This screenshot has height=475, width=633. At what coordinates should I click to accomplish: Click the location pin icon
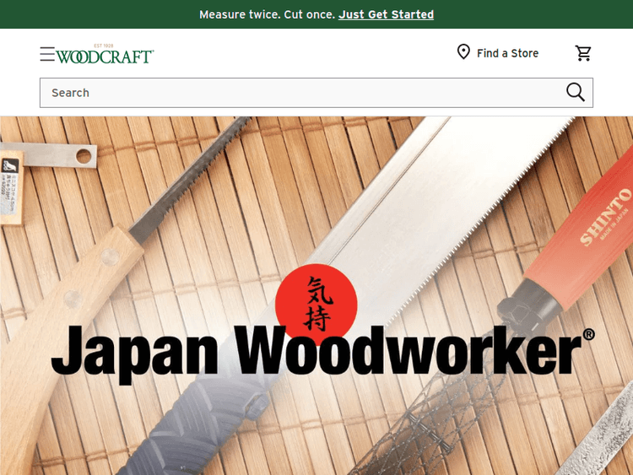463,52
